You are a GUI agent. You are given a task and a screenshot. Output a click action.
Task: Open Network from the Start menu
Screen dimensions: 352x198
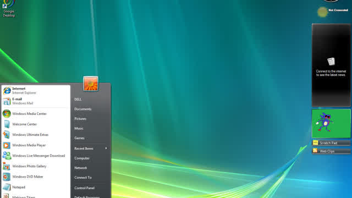tap(81, 168)
